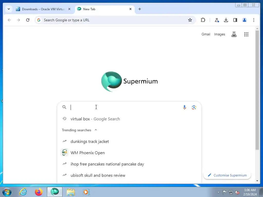
Task: Click the muted volume tray icon
Action: pos(237,192)
